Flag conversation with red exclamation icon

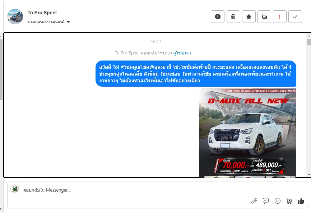click(280, 16)
